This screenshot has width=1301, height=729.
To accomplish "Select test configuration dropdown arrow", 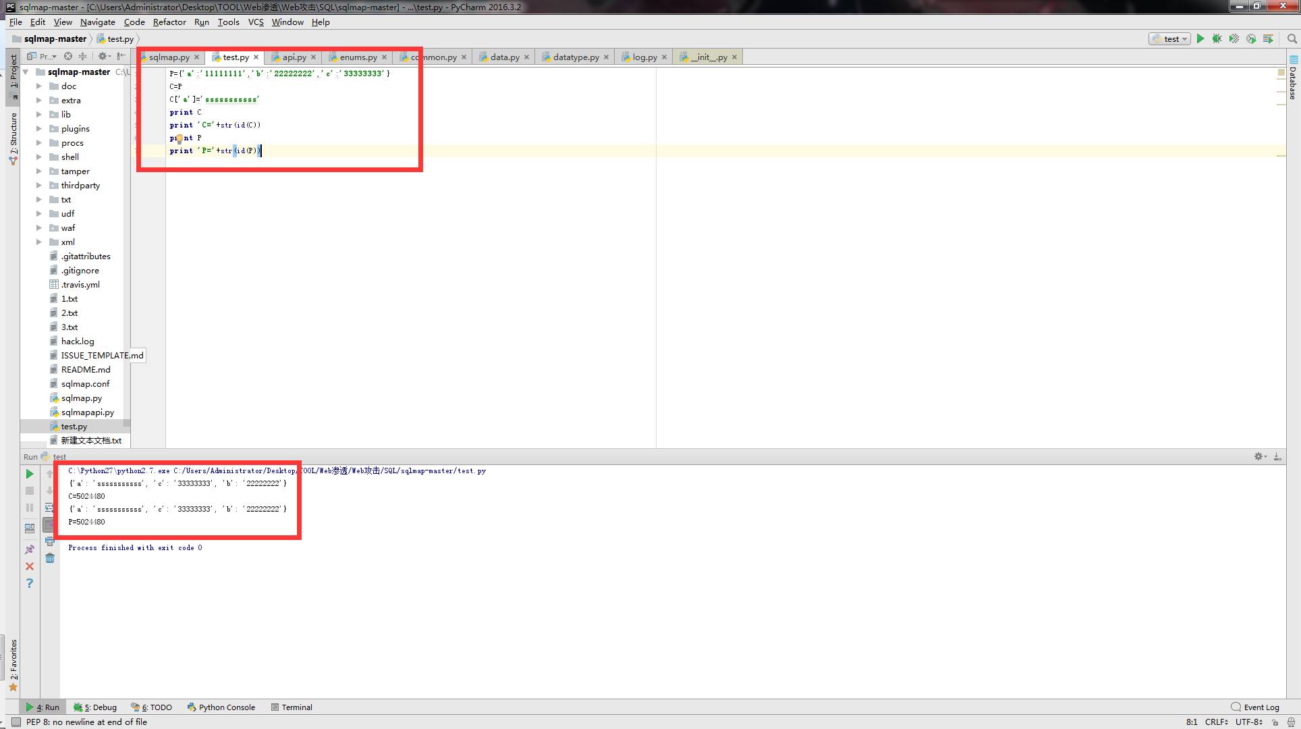I will [x=1186, y=38].
